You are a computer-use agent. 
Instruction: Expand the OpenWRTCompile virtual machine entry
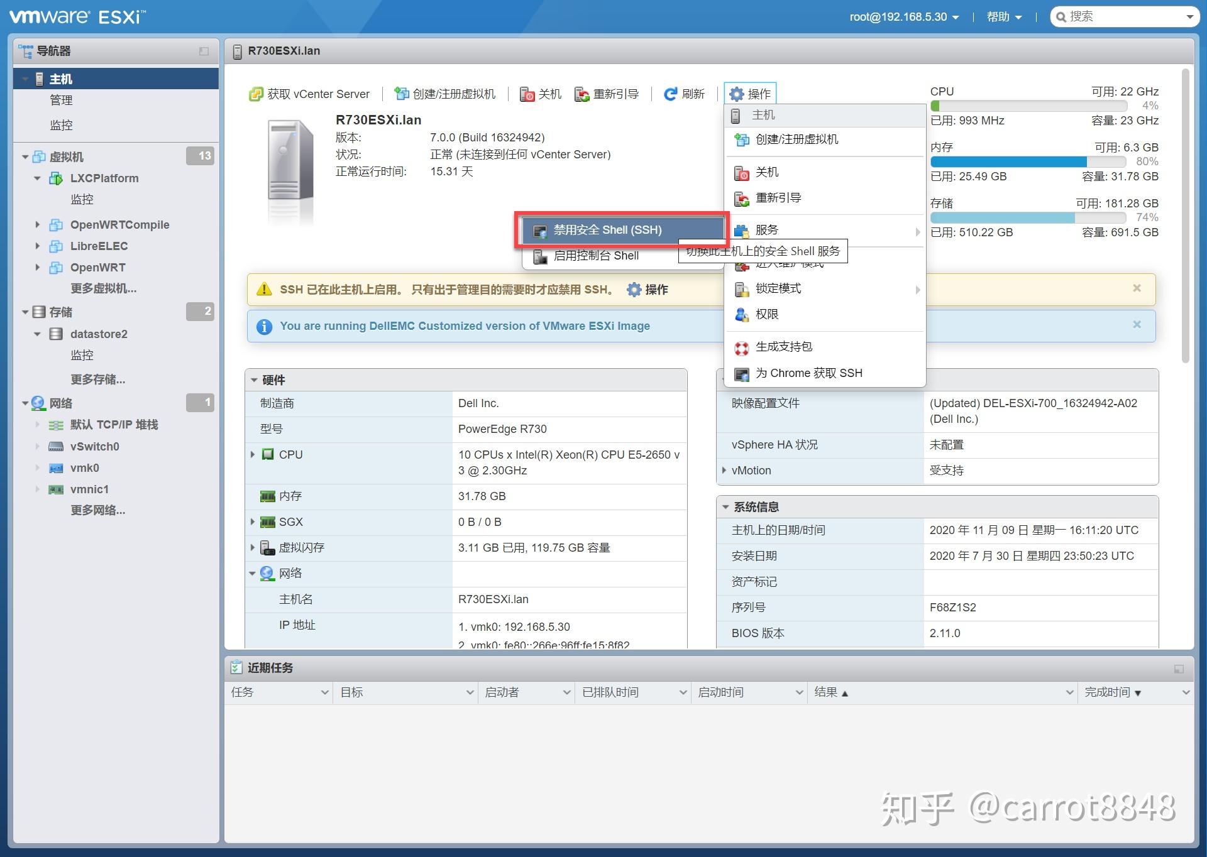click(x=38, y=224)
